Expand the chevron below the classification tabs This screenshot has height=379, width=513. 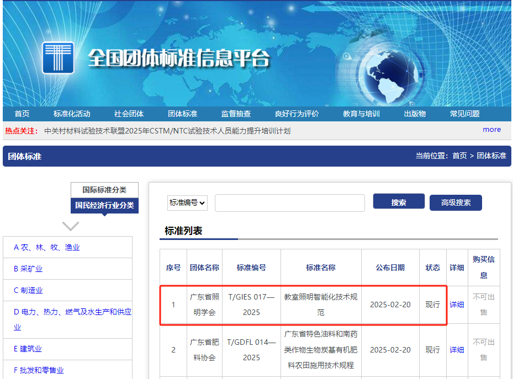pos(71,226)
